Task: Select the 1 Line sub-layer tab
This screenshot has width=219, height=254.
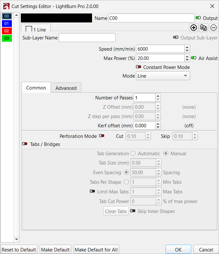Action: tap(36, 30)
